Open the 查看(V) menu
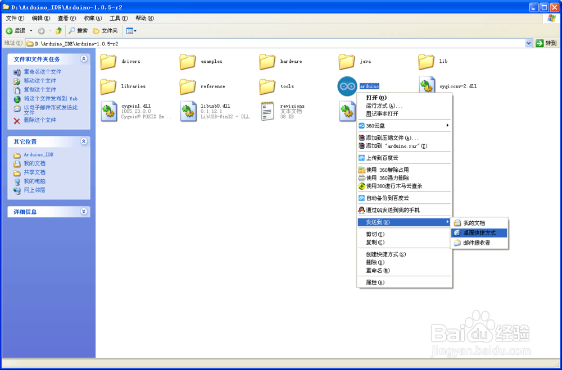The width and height of the screenshot is (562, 370). click(67, 19)
